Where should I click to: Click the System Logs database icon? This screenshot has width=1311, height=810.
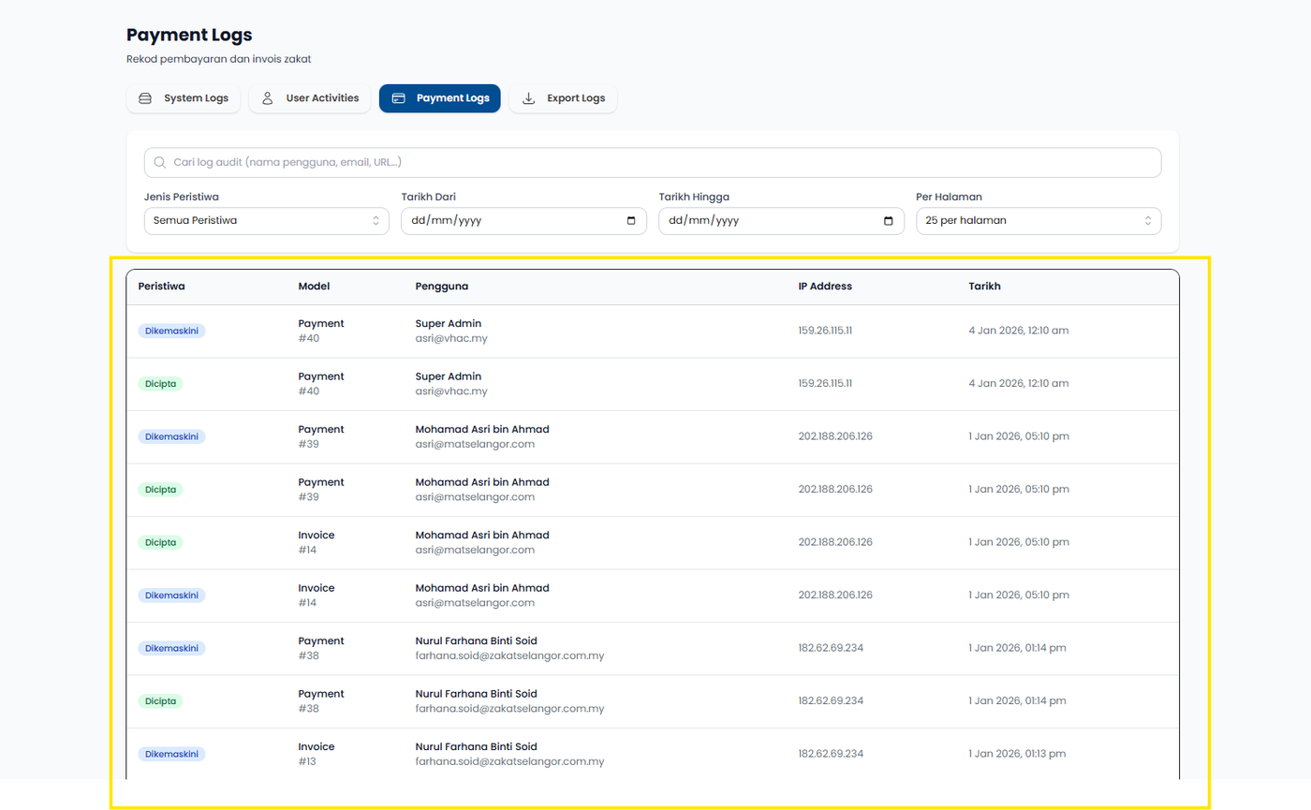pos(145,98)
